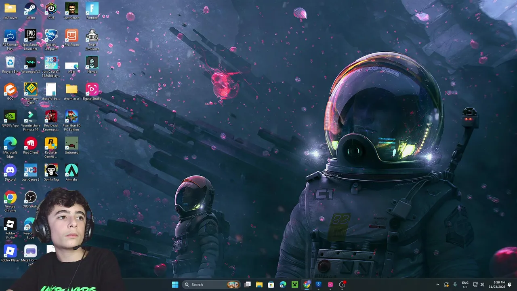Click the microphone tray icon
This screenshot has height=291, width=517.
[x=455, y=285]
